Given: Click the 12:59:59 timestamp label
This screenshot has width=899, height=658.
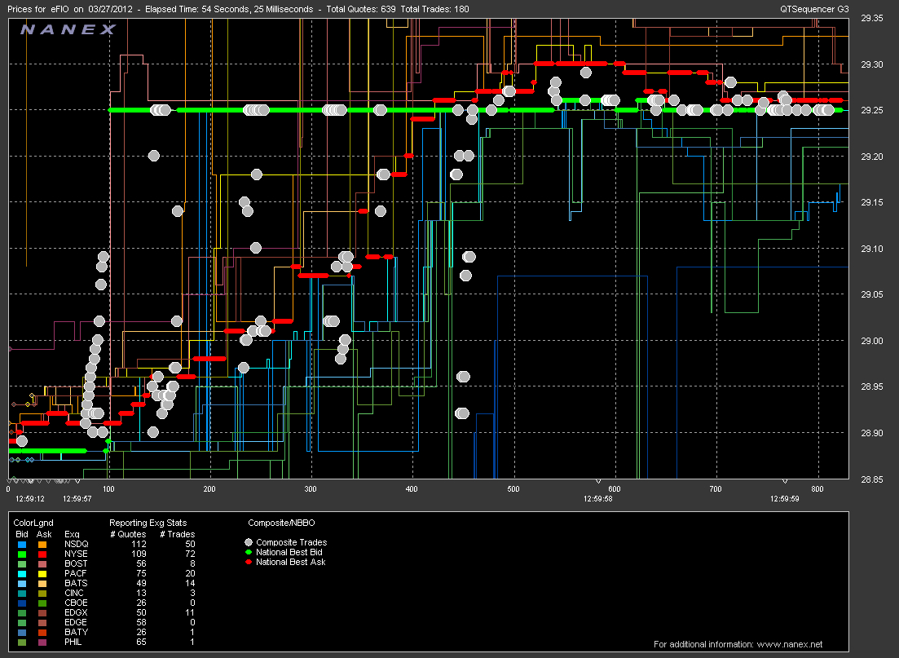Looking at the screenshot, I should pyautogui.click(x=784, y=499).
